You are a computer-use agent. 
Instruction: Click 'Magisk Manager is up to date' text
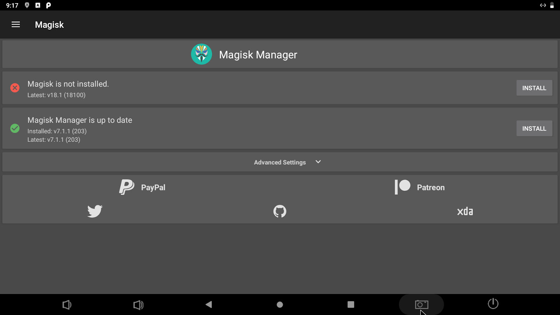[80, 120]
